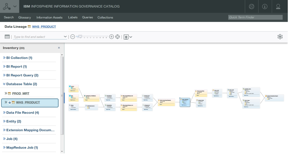
Task: Click the table icon next to WHS_PRODUCT in the inventory
Action: (x=13, y=102)
